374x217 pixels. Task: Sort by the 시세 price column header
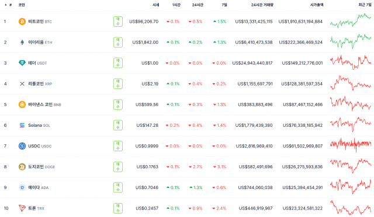point(156,5)
